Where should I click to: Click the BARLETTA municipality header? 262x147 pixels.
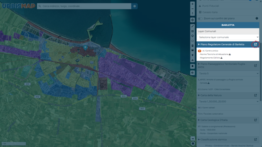[228, 25]
